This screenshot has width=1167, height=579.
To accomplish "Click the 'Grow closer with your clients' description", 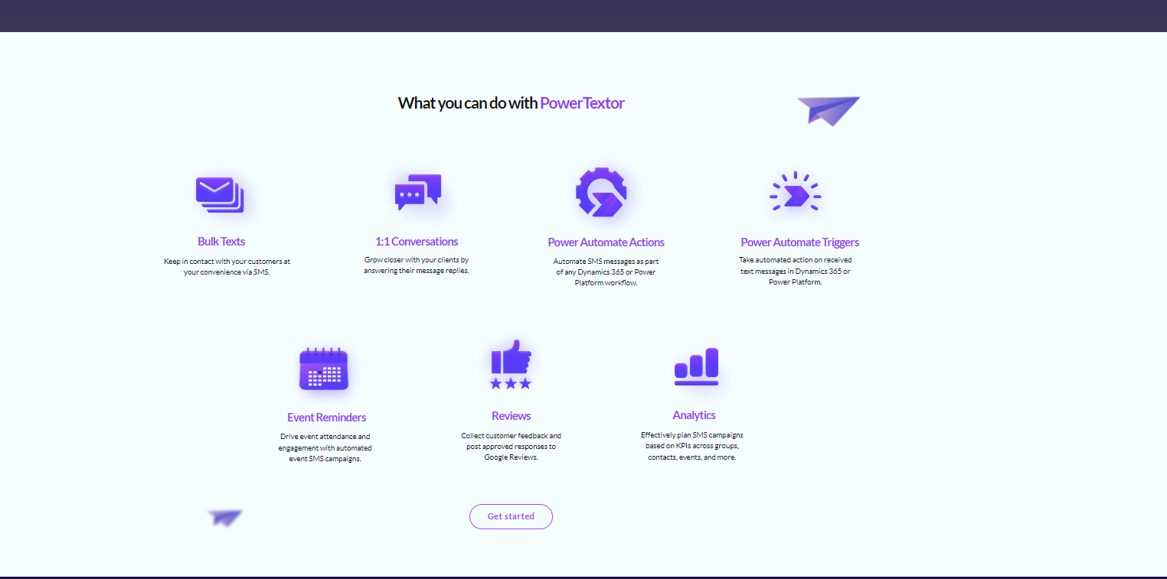I will pos(416,265).
